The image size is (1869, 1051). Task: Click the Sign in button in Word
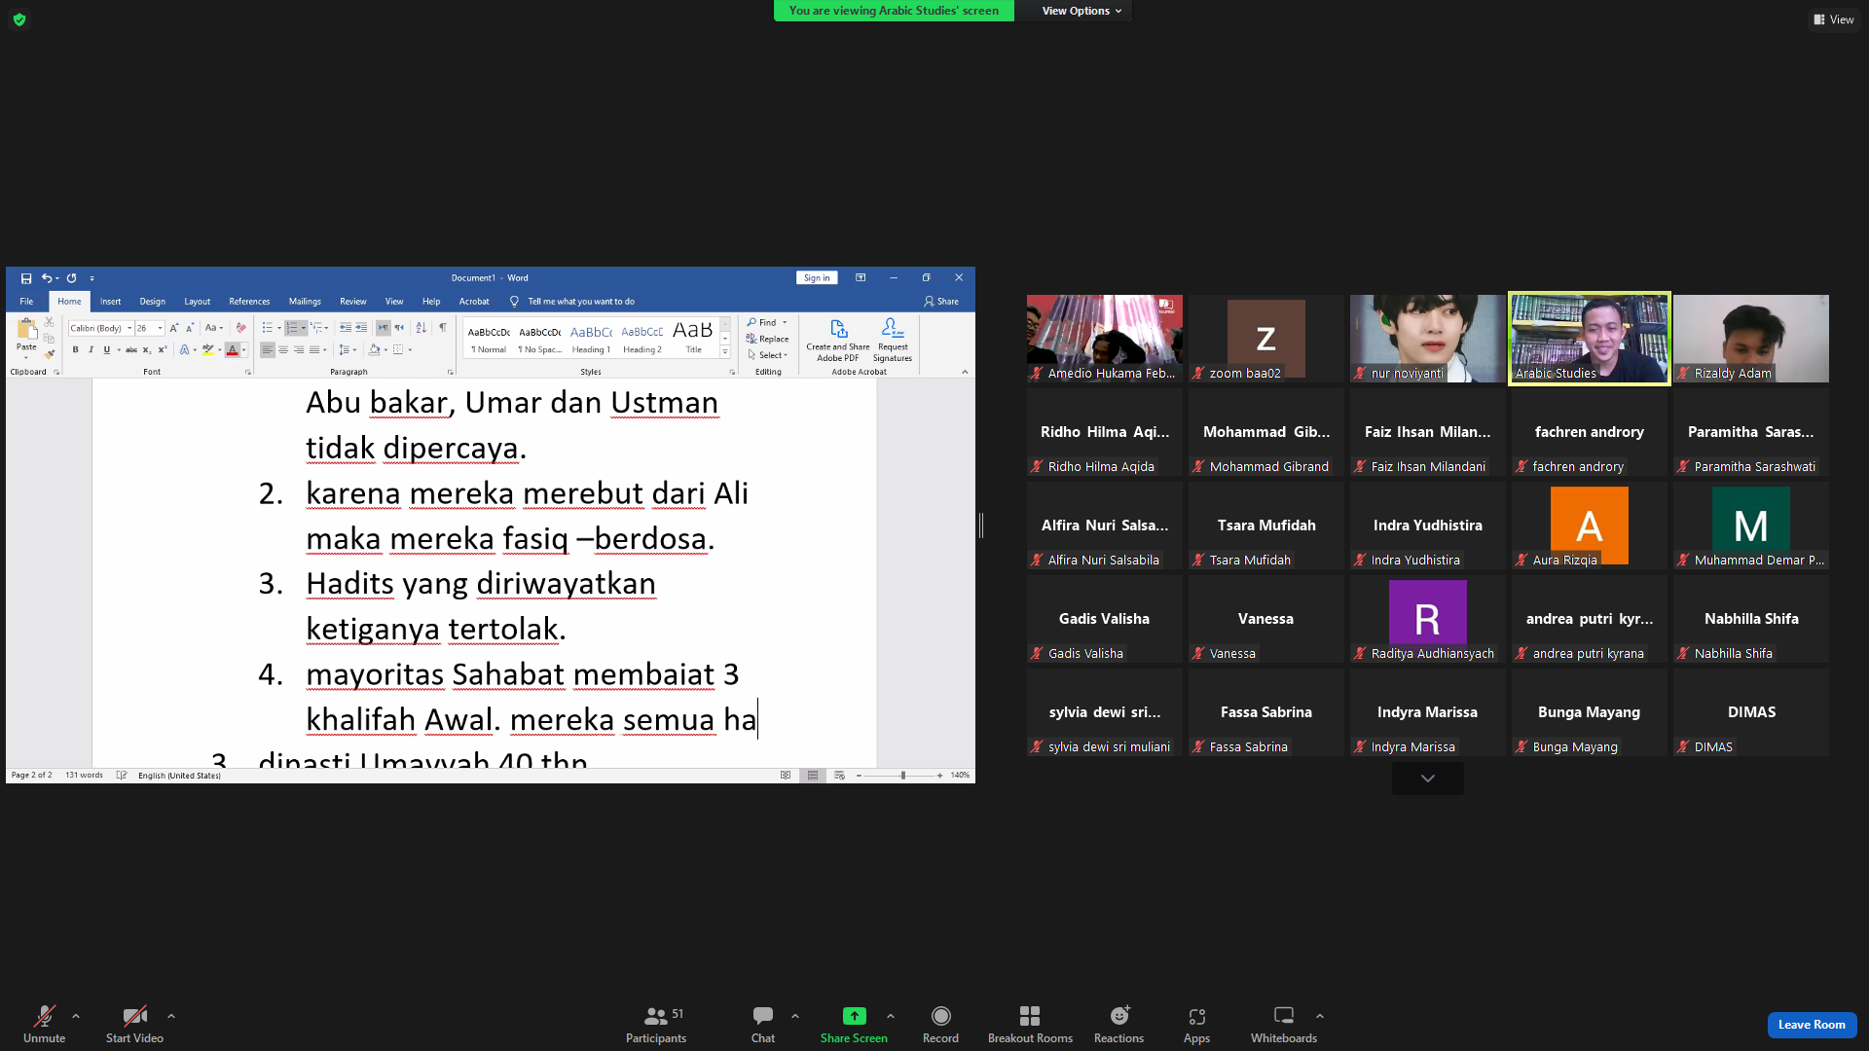817,278
